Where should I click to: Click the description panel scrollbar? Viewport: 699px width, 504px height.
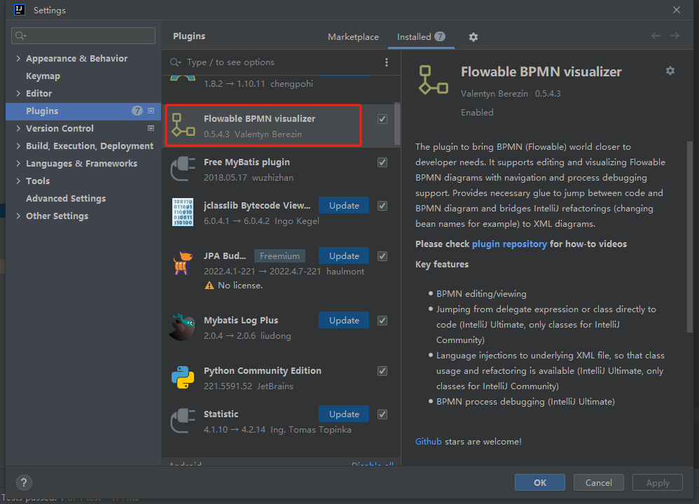[x=690, y=237]
